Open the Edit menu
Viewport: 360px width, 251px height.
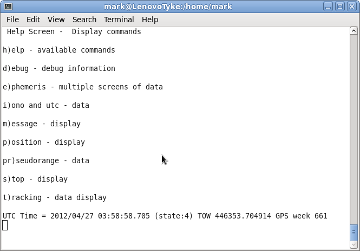(33, 20)
